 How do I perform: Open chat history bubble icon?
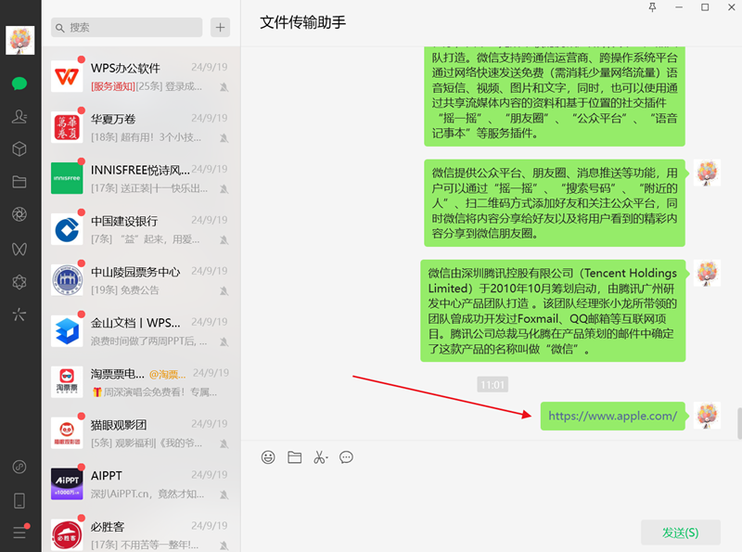[346, 457]
